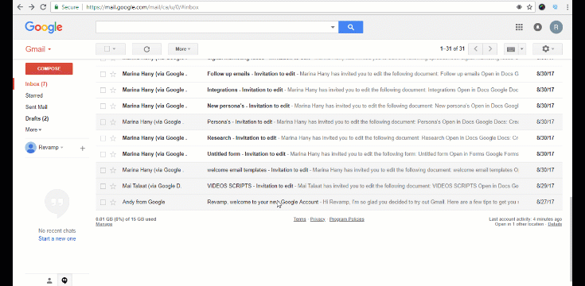Open the account avatar R
The width and height of the screenshot is (585, 286).
tap(556, 27)
